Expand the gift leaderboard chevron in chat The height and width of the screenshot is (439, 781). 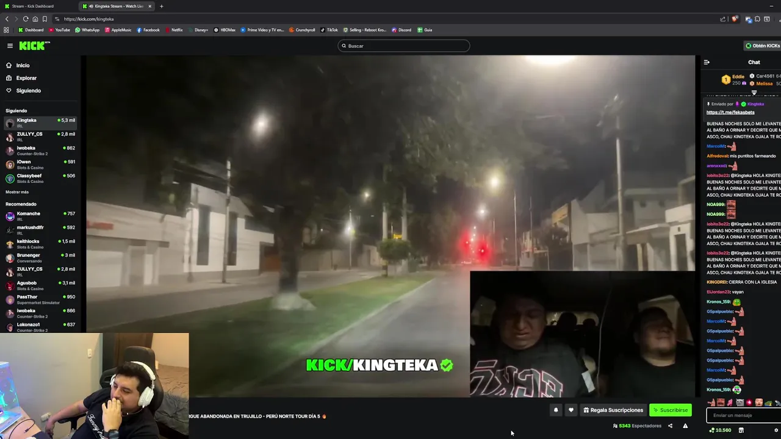click(x=754, y=93)
